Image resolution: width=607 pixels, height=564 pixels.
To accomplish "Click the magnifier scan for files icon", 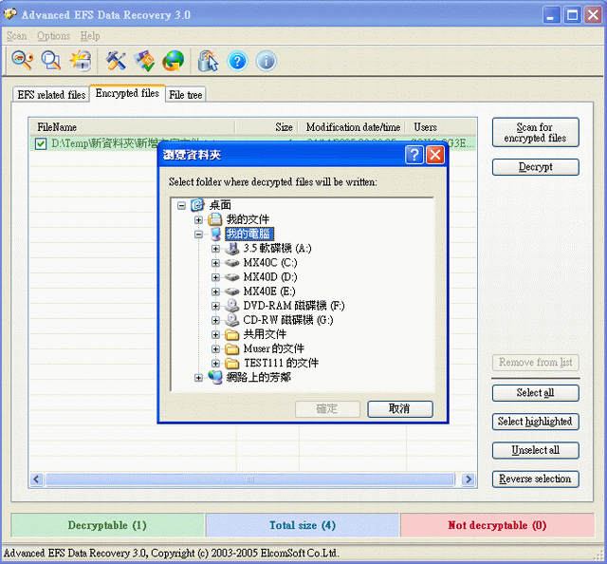I will click(x=51, y=61).
